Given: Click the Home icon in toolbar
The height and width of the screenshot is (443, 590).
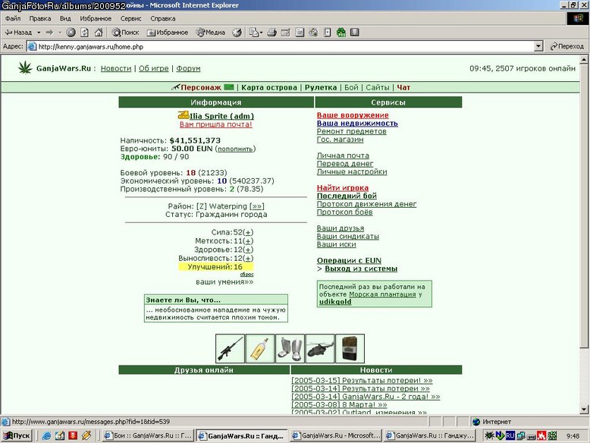Looking at the screenshot, I should click(99, 33).
